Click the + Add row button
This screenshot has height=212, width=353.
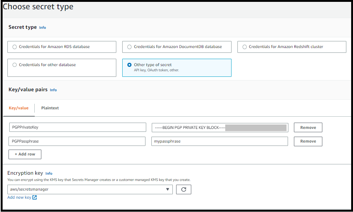tap(25, 154)
